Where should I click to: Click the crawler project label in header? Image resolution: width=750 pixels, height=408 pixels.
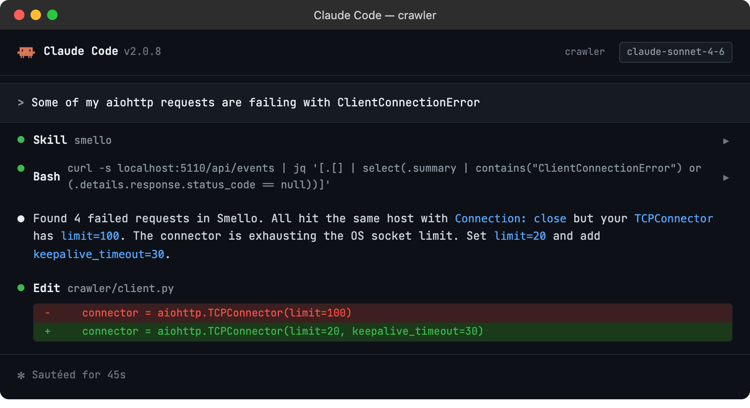pyautogui.click(x=585, y=52)
